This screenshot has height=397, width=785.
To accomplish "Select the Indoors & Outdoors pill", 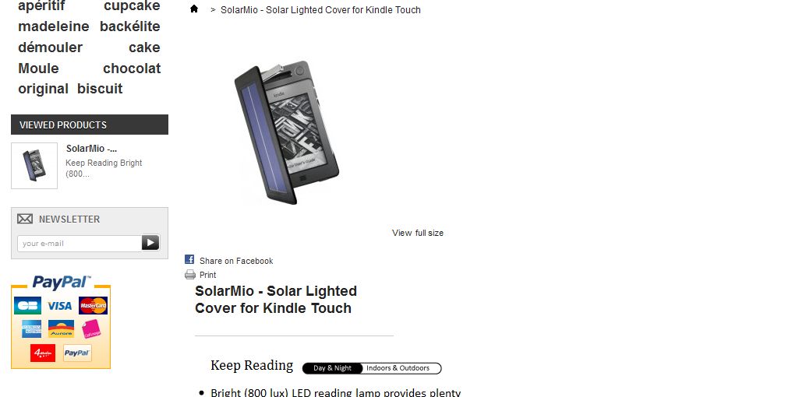I will pyautogui.click(x=398, y=368).
